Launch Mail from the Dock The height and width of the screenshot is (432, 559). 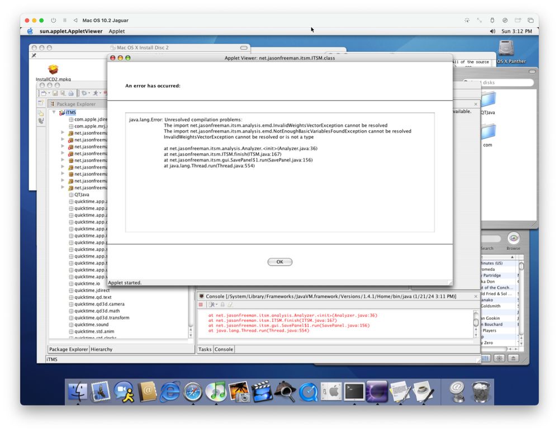pos(101,391)
